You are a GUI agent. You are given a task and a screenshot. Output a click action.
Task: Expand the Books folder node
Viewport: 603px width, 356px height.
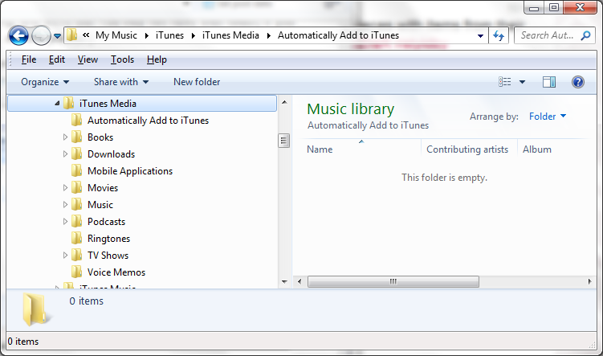(65, 137)
